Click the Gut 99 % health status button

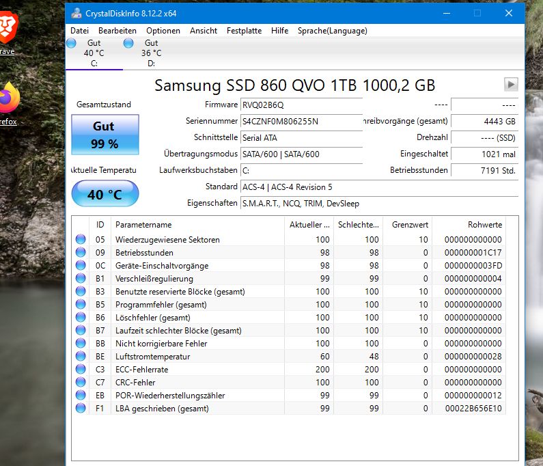105,135
